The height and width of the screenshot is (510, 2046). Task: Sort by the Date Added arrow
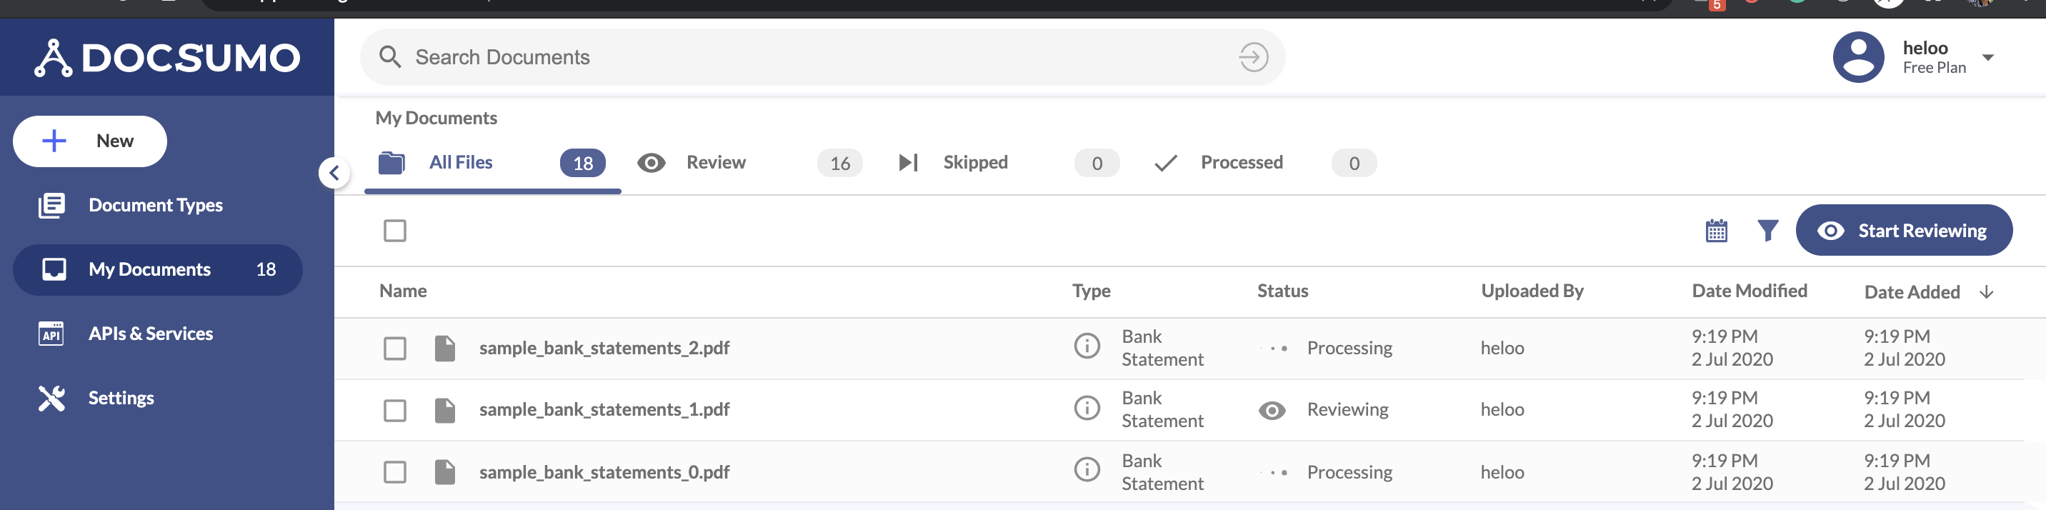[x=1987, y=291]
